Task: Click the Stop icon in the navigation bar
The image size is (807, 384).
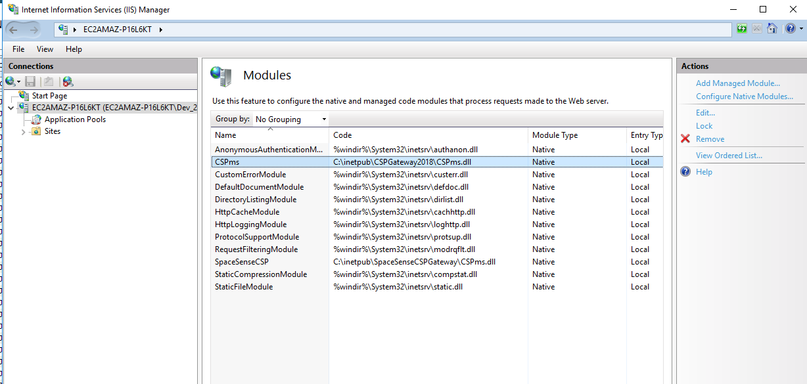Action: (x=757, y=29)
